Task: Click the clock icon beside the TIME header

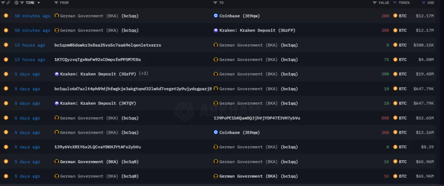Action: pos(16,2)
